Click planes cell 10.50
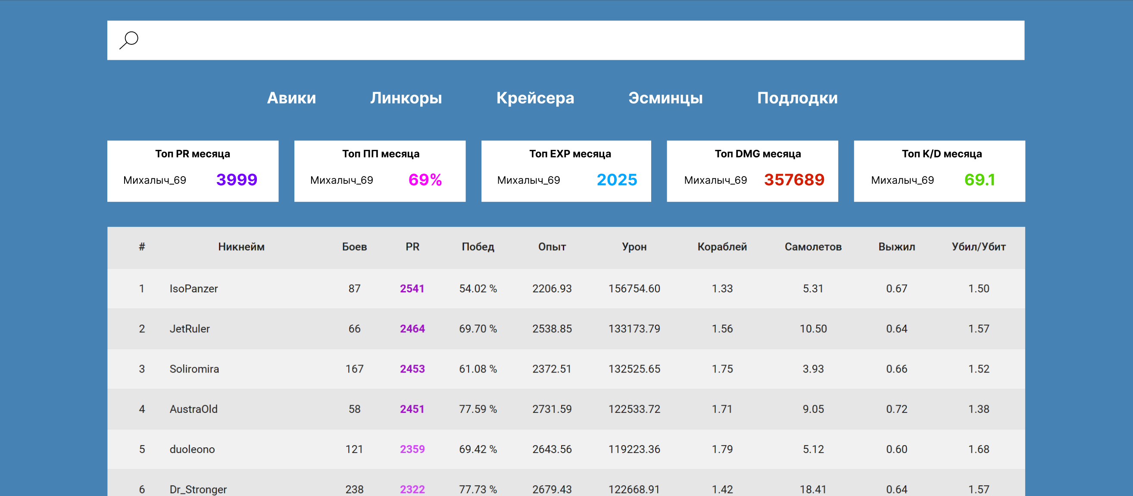This screenshot has height=496, width=1133. point(813,329)
